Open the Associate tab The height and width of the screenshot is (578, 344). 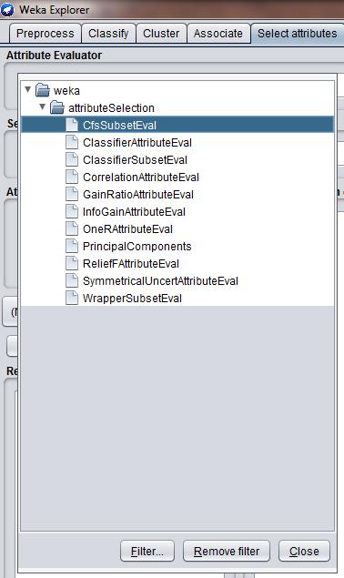[218, 34]
